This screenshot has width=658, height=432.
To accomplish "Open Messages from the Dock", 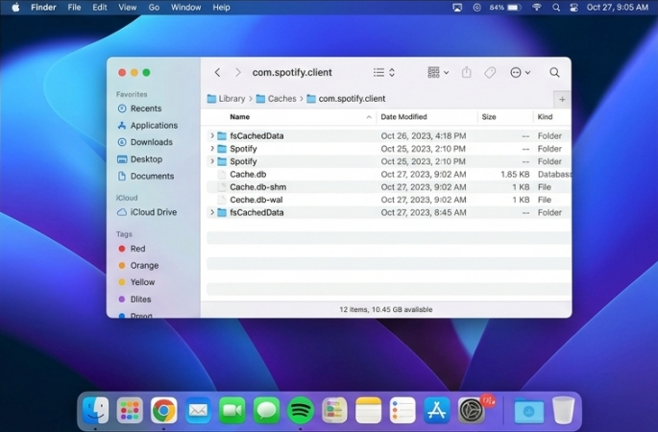I will (266, 410).
